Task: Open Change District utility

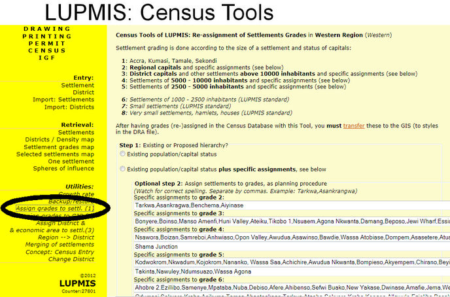Action: click(71, 259)
